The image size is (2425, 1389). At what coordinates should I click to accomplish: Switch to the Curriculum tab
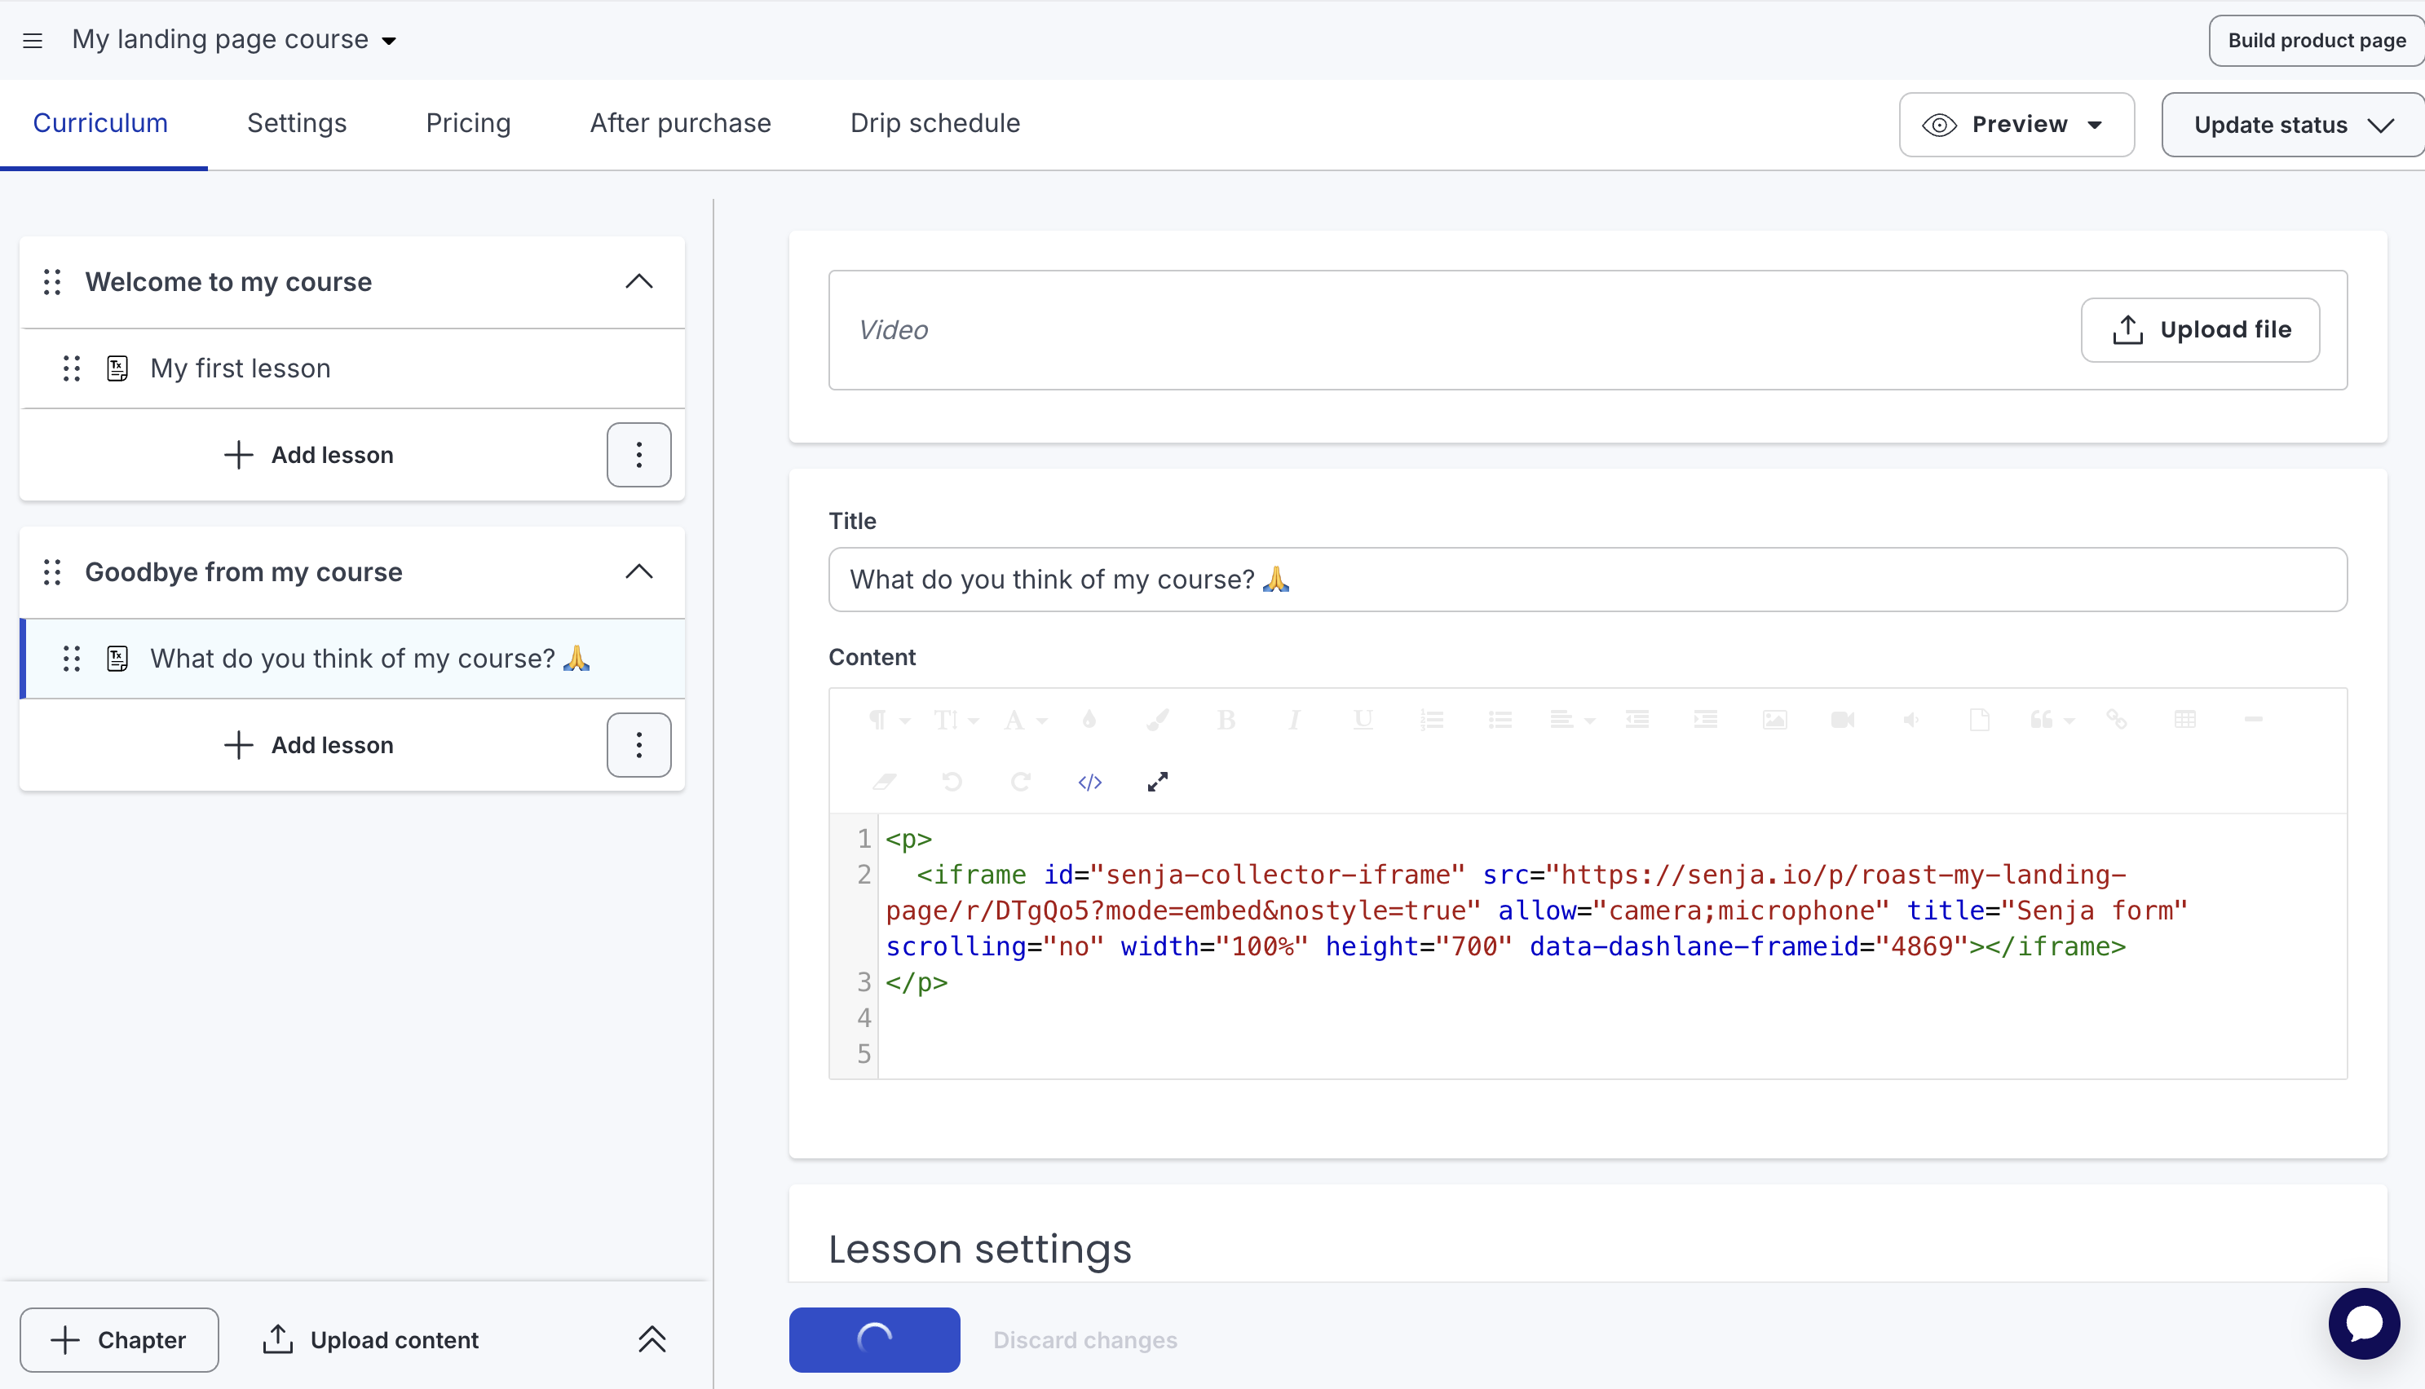100,124
